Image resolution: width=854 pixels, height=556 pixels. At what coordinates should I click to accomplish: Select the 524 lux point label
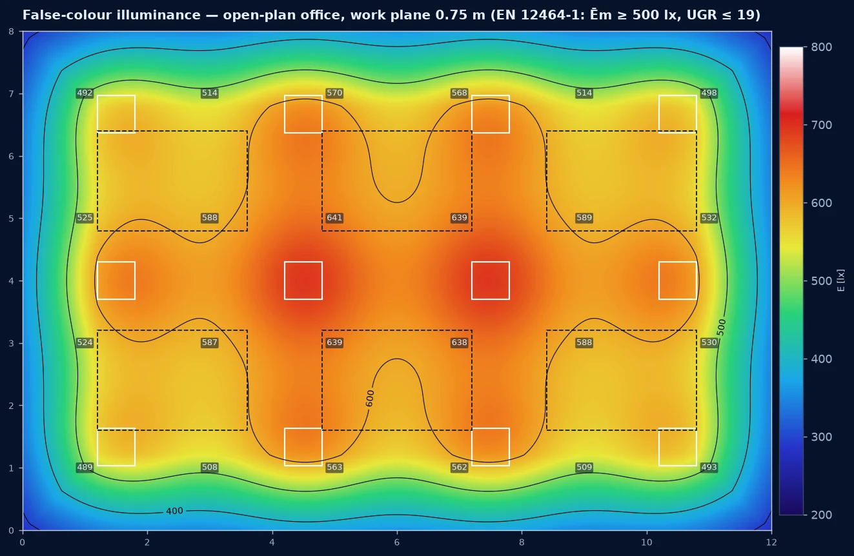85,343
